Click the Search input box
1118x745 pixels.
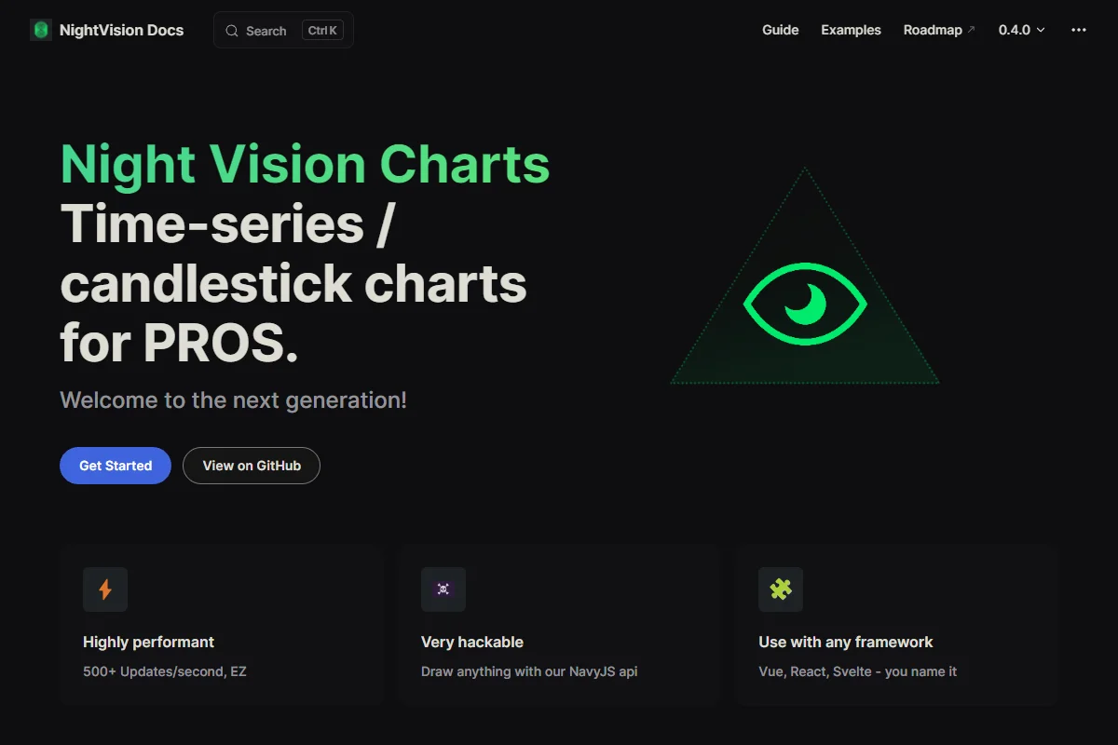[x=283, y=30]
